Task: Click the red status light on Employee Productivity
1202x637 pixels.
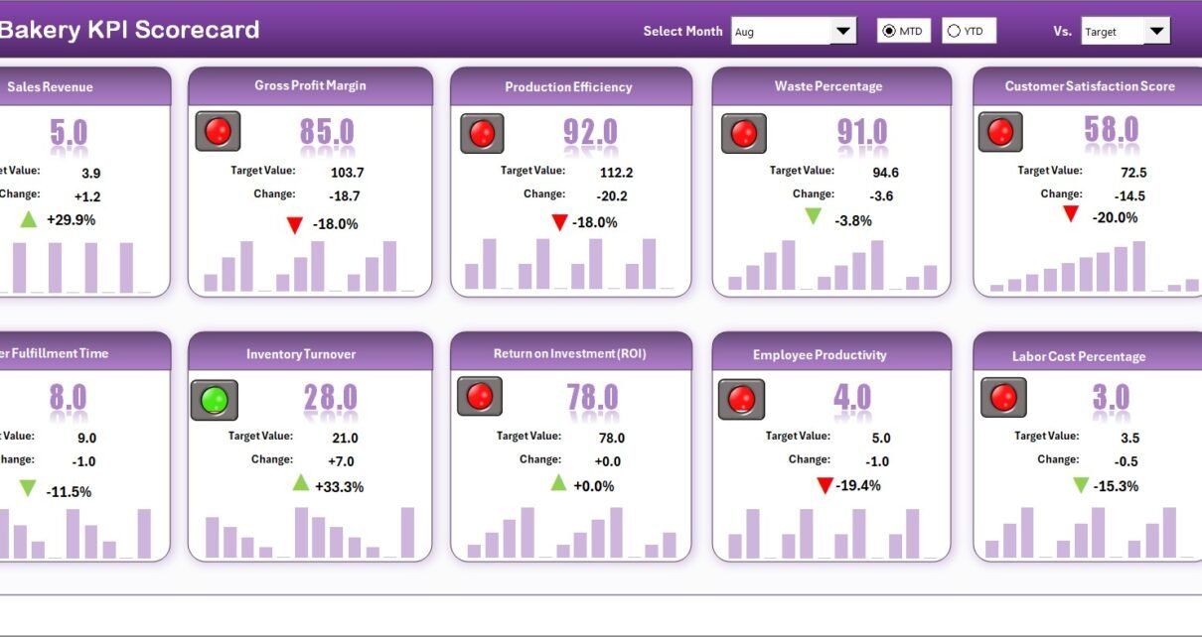Action: (740, 399)
